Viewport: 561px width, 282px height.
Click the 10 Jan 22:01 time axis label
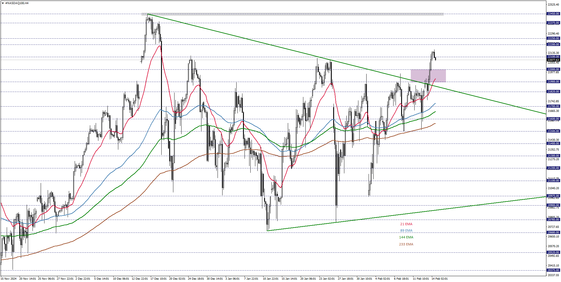pyautogui.click(x=271, y=279)
